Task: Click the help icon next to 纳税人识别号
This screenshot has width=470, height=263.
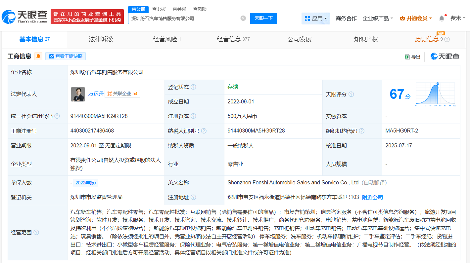Action: coord(204,131)
